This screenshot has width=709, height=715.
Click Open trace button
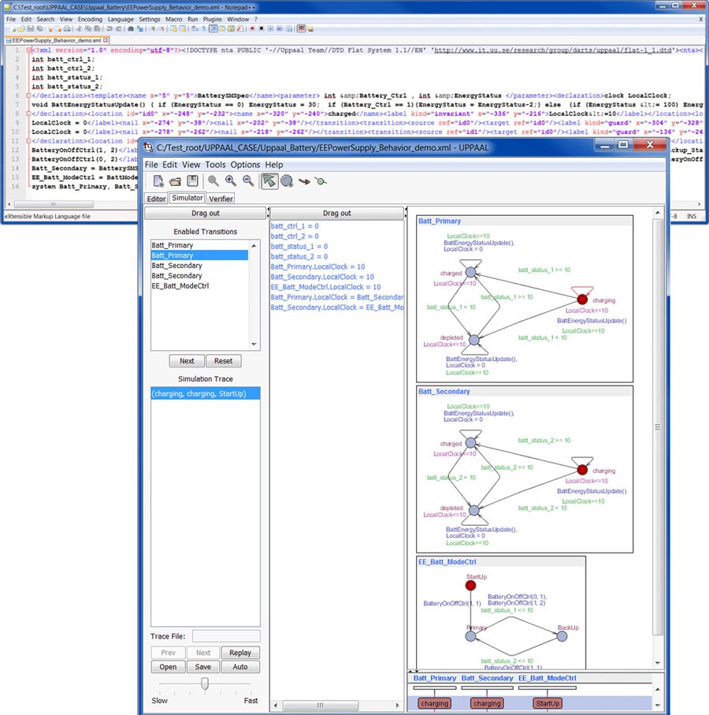coord(168,667)
